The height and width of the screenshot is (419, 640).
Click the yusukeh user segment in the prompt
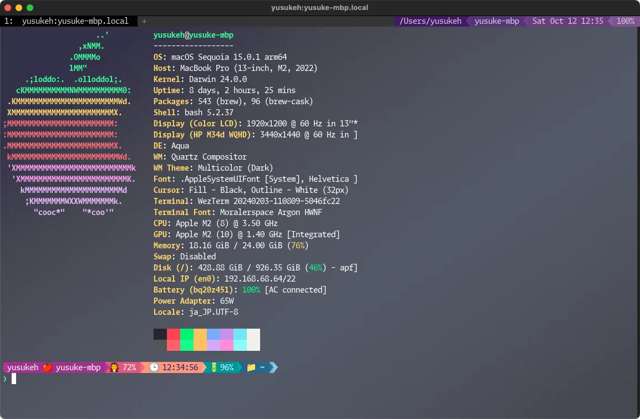coord(22,367)
